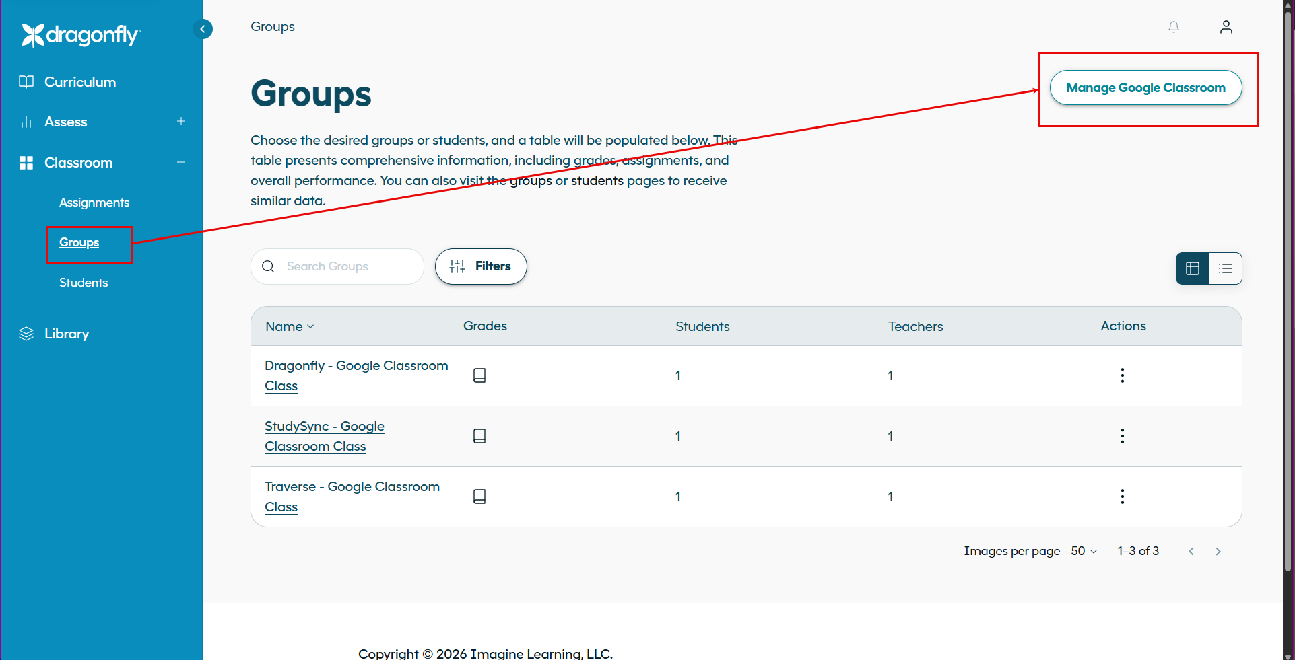
Task: Open Library in sidebar
Action: point(67,334)
